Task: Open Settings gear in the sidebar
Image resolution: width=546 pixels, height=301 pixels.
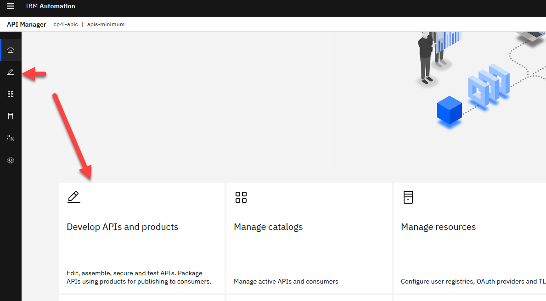Action: coord(11,160)
